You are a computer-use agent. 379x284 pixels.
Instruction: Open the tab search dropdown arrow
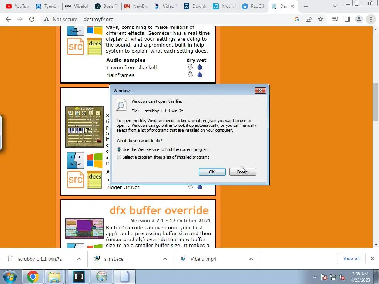(x=335, y=6)
